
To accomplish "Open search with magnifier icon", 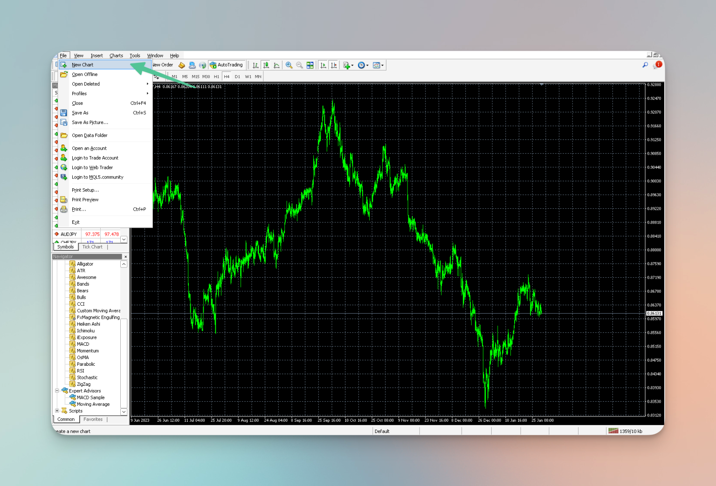I will point(645,65).
